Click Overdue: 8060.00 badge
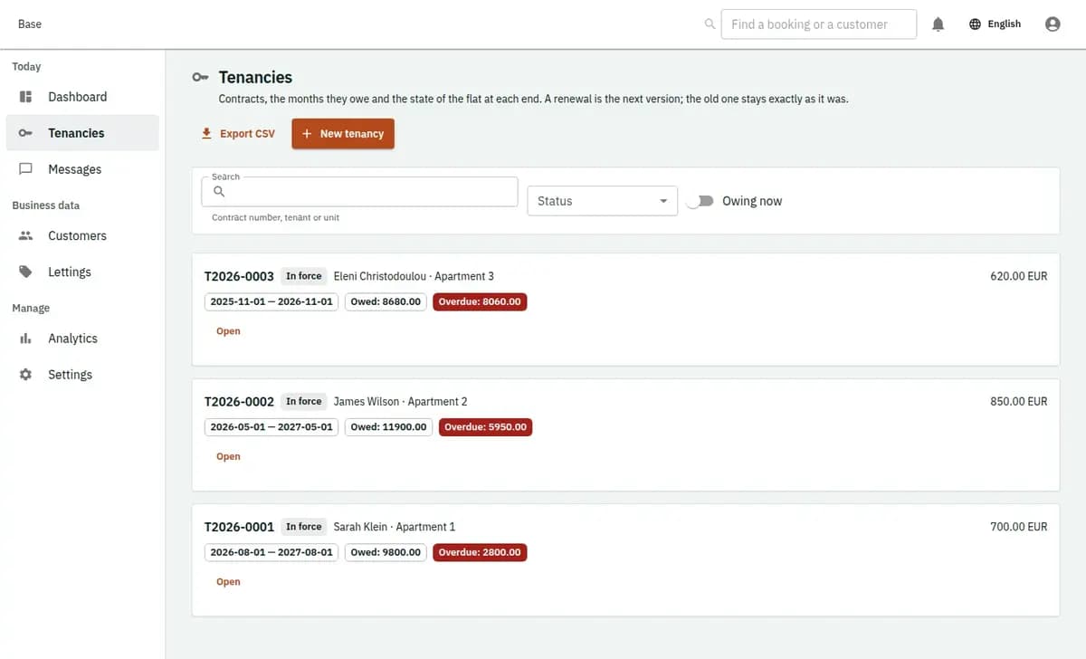This screenshot has height=659, width=1086. (x=480, y=301)
